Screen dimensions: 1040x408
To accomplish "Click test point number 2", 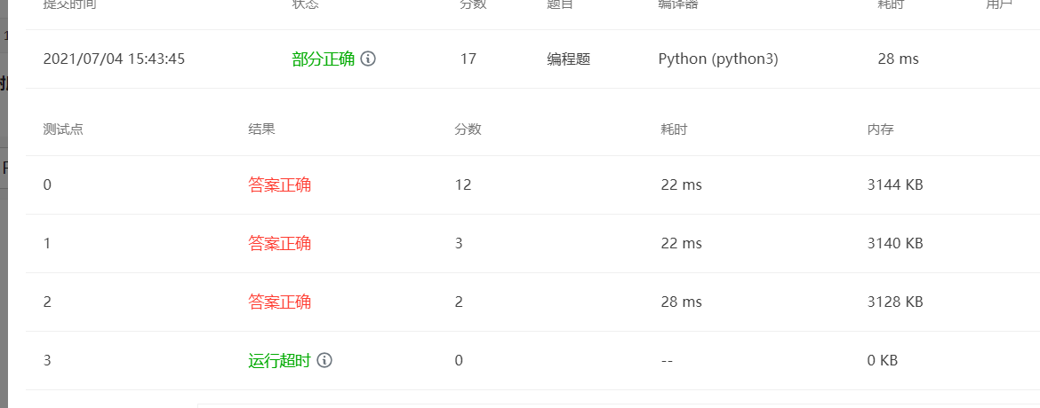I will [x=47, y=302].
